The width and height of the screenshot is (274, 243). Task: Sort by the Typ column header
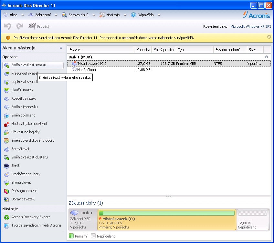click(195, 50)
